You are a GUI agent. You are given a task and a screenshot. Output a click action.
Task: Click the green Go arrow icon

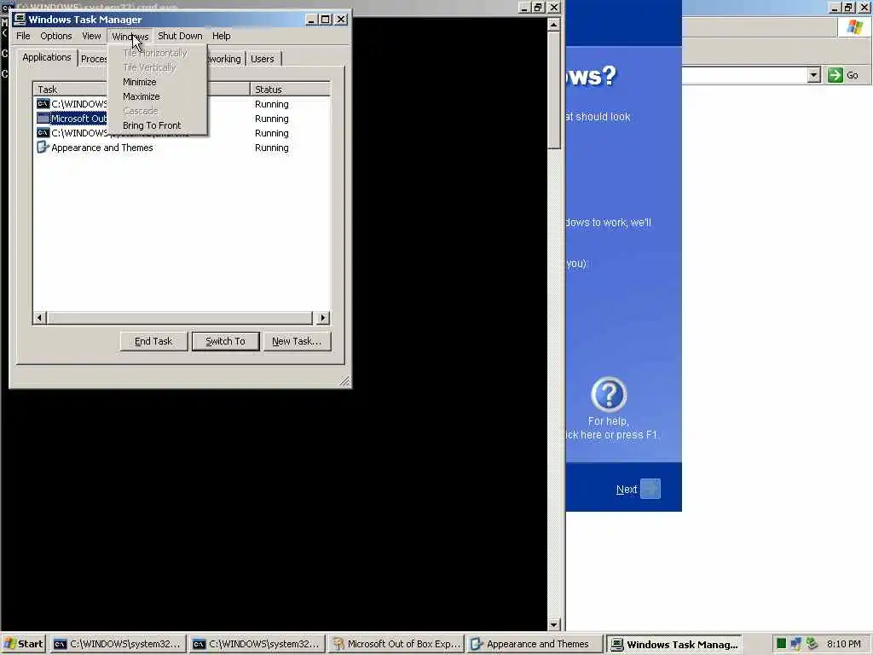(835, 75)
